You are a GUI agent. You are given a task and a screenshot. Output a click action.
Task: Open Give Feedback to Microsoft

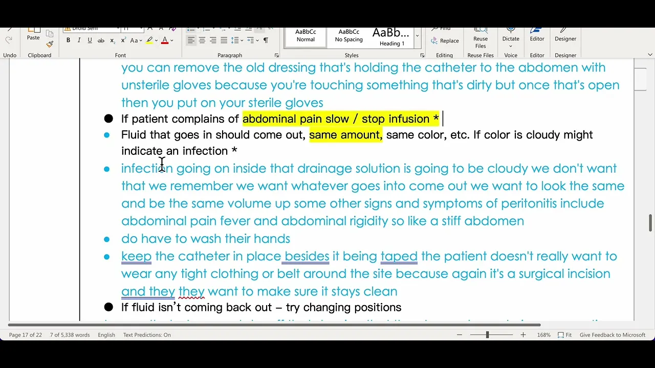pos(613,335)
